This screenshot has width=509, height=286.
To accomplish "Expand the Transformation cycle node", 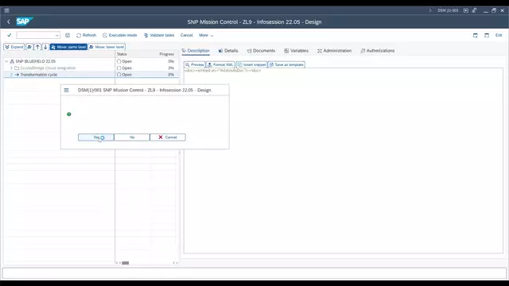I will point(11,75).
